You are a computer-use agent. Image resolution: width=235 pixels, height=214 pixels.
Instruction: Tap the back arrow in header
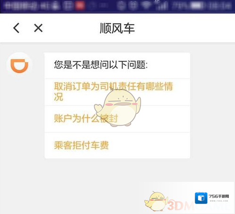click(x=17, y=28)
